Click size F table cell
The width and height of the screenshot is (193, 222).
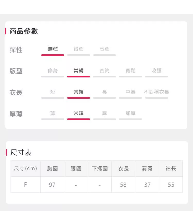[x=25, y=185]
